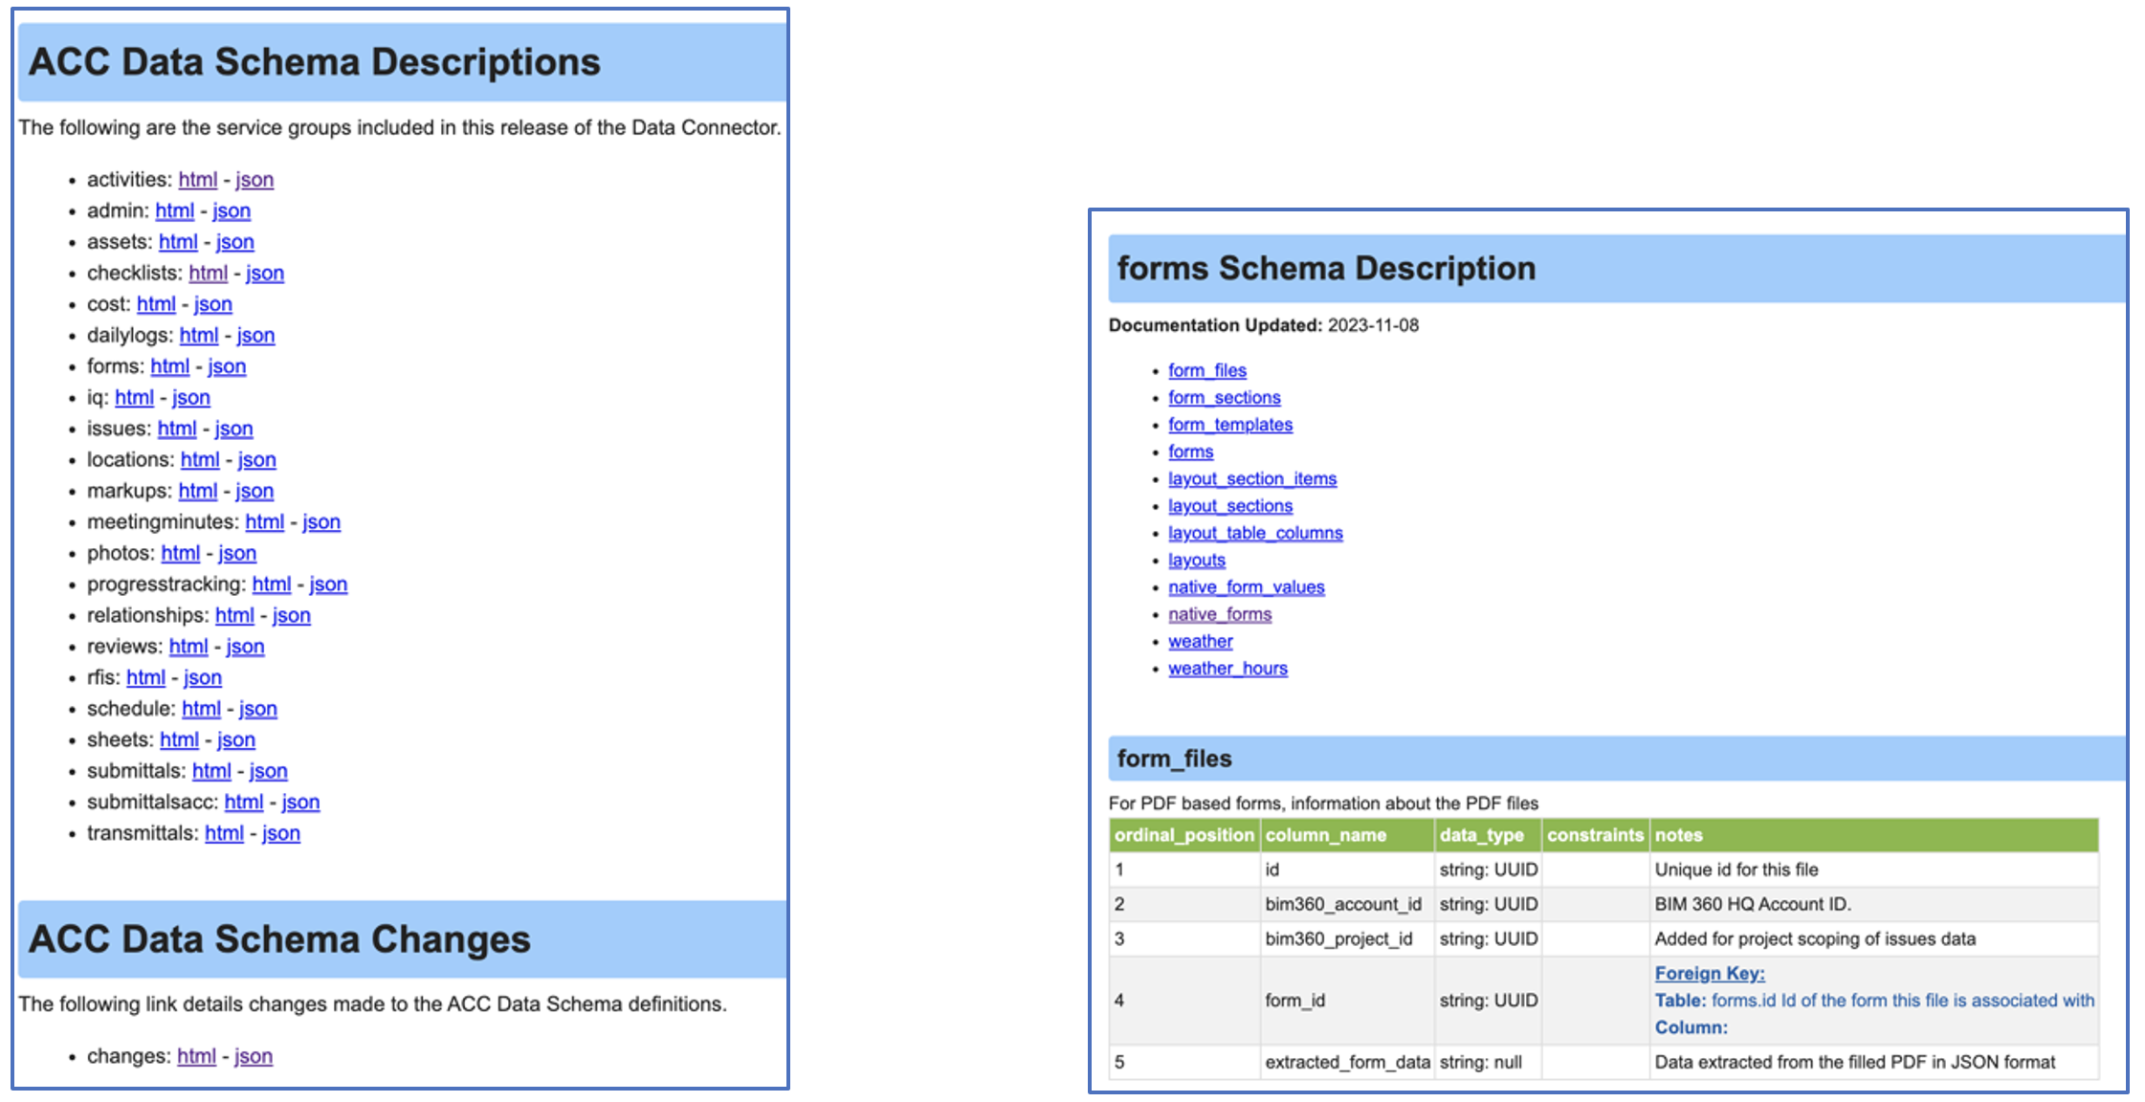Image resolution: width=2145 pixels, height=1102 pixels.
Task: Open the dailylogs html link
Action: (199, 335)
